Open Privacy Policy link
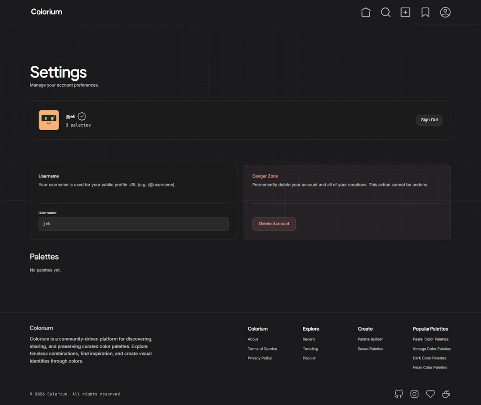481x405 pixels. 260,358
